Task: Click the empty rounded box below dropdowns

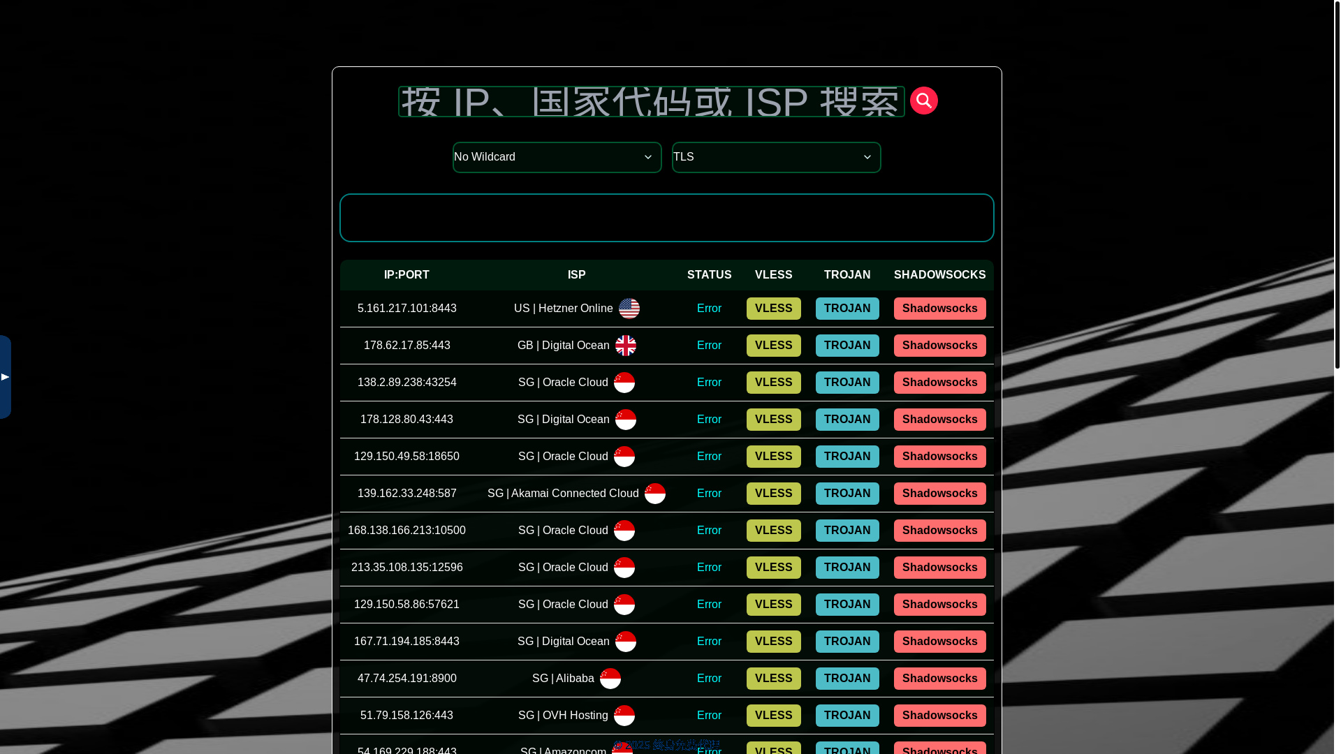Action: [666, 218]
